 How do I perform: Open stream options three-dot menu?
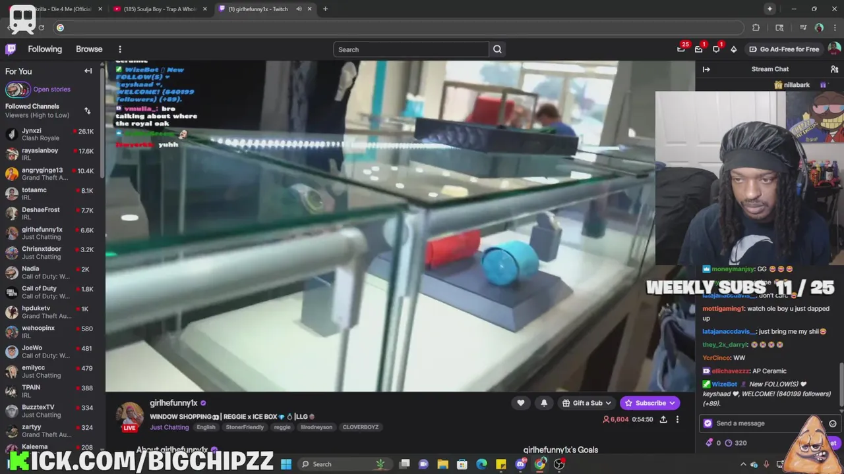(677, 419)
